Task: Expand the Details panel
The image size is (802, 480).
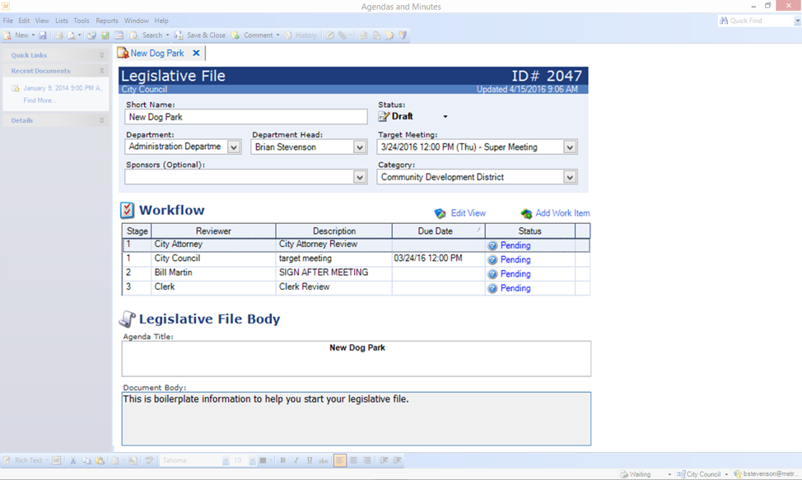Action: 102,120
